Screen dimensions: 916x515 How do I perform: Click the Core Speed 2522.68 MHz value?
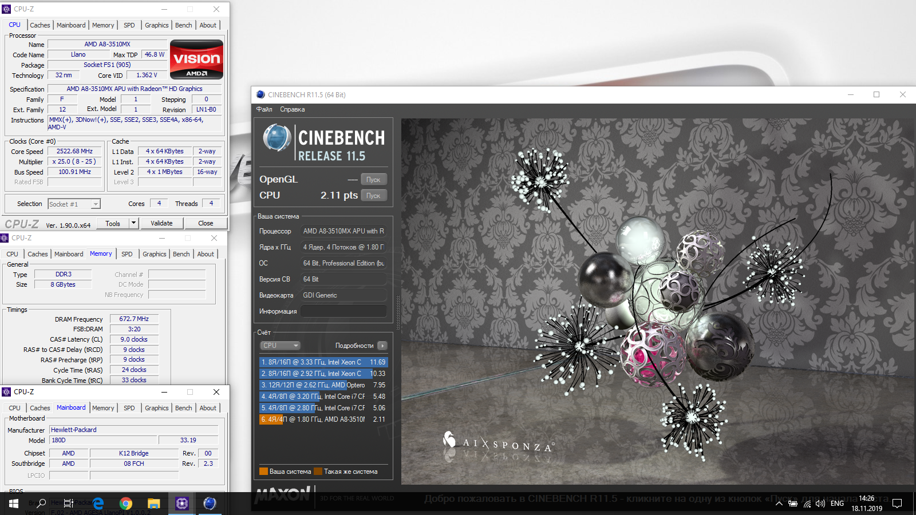click(x=74, y=152)
